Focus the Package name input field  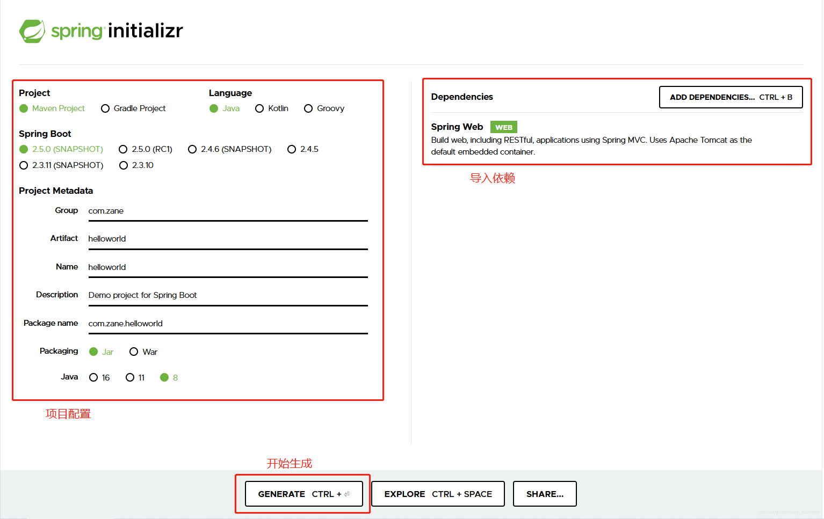pyautogui.click(x=228, y=324)
